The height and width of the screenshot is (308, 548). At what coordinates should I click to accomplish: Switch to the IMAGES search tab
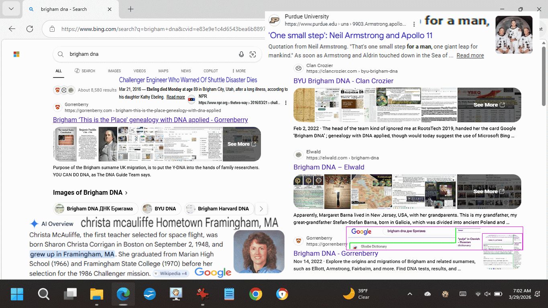(x=114, y=71)
